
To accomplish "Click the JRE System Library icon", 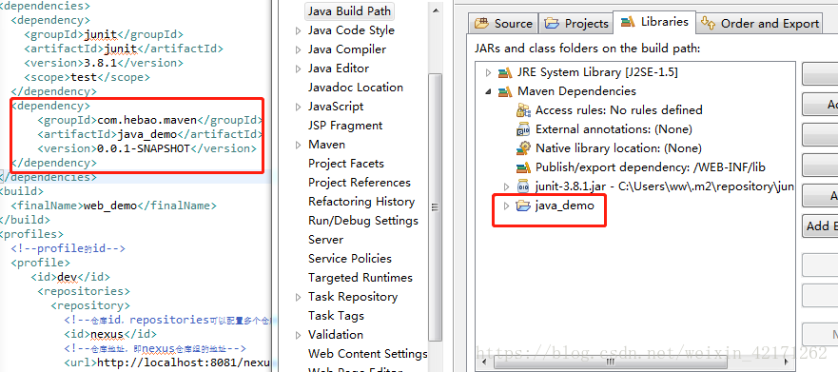I will (505, 72).
